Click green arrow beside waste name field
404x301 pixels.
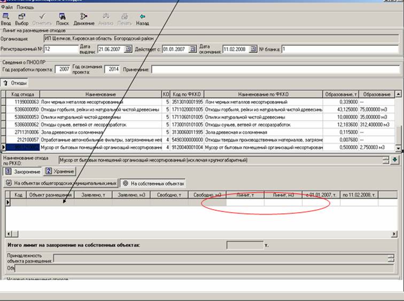pyautogui.click(x=394, y=159)
